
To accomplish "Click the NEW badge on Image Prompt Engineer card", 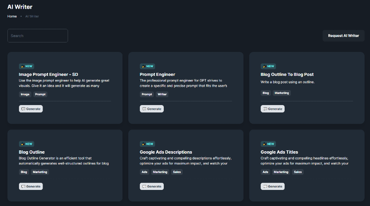I will (26, 66).
